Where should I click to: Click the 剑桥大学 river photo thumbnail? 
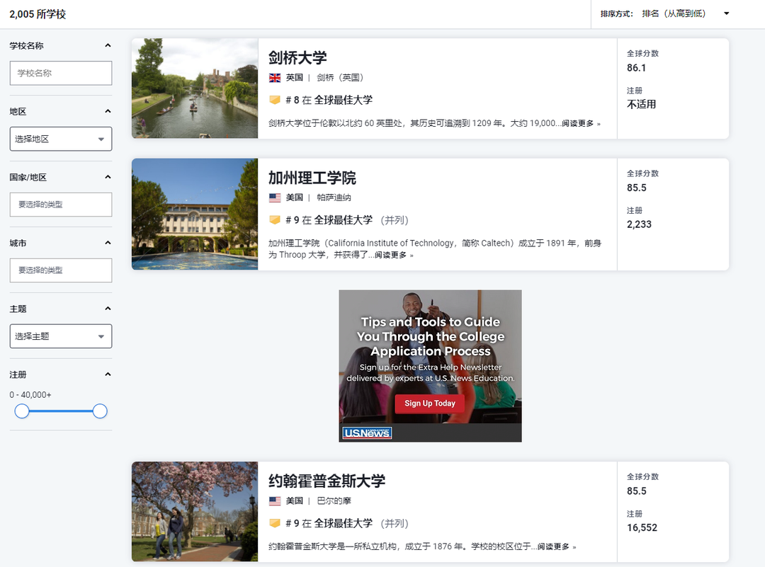coord(195,88)
